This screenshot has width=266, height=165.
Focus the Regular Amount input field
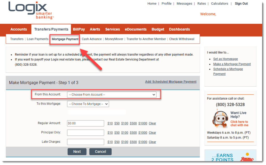pyautogui.click(x=85, y=123)
